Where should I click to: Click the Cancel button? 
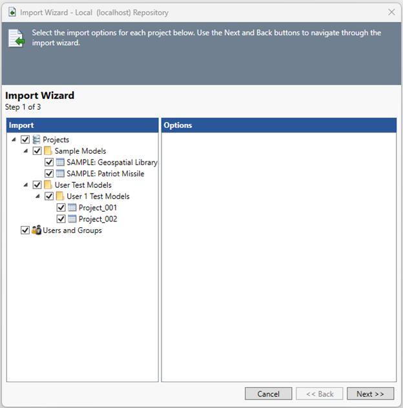(x=268, y=394)
